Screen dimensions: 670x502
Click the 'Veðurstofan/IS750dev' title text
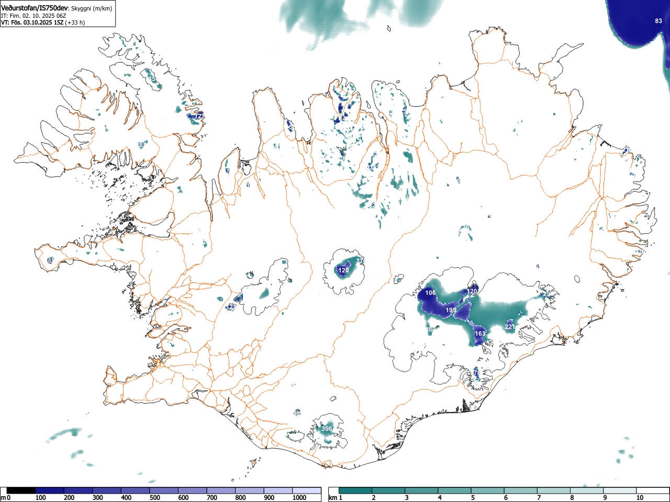click(35, 8)
